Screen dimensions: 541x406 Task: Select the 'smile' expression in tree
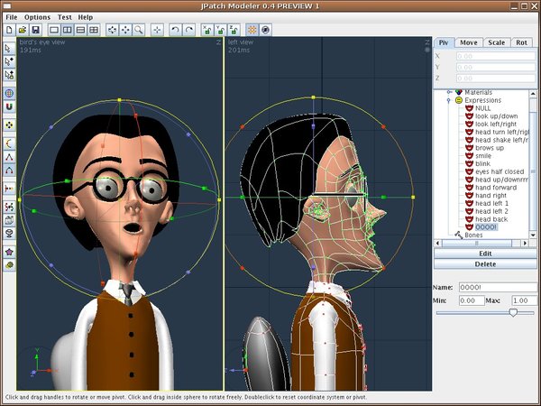point(484,155)
